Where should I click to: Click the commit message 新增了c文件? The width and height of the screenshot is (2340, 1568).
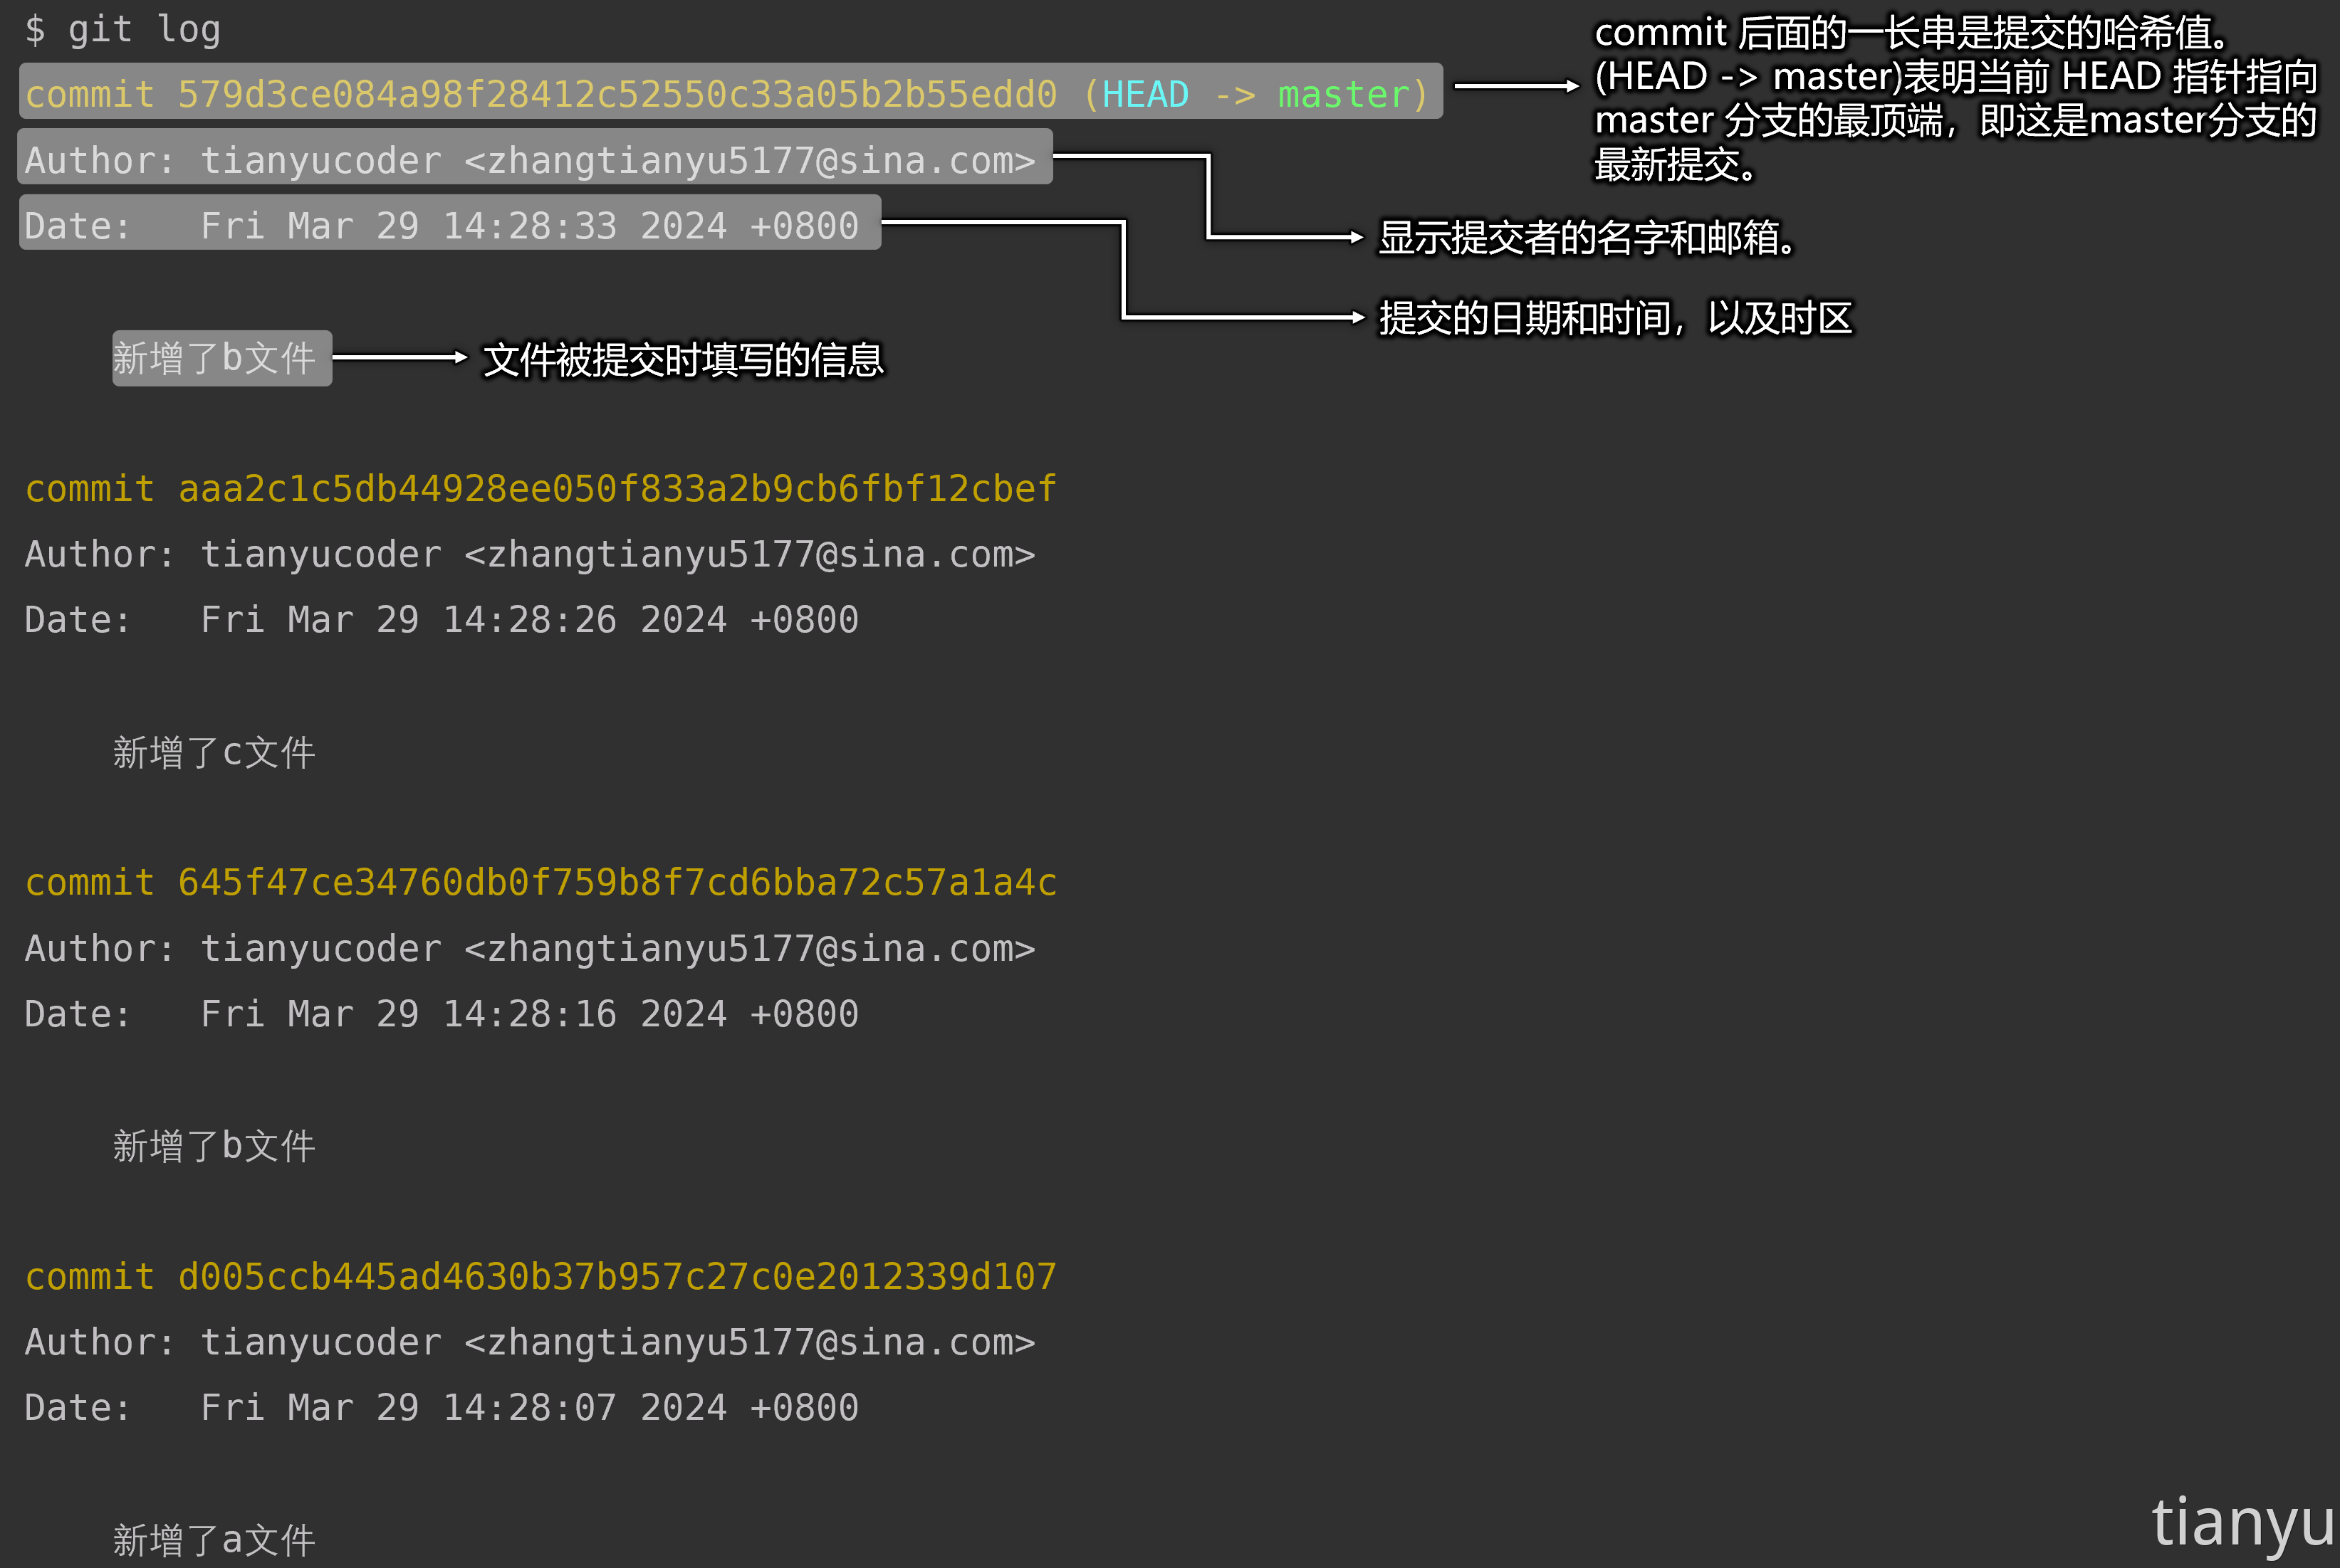[x=214, y=752]
